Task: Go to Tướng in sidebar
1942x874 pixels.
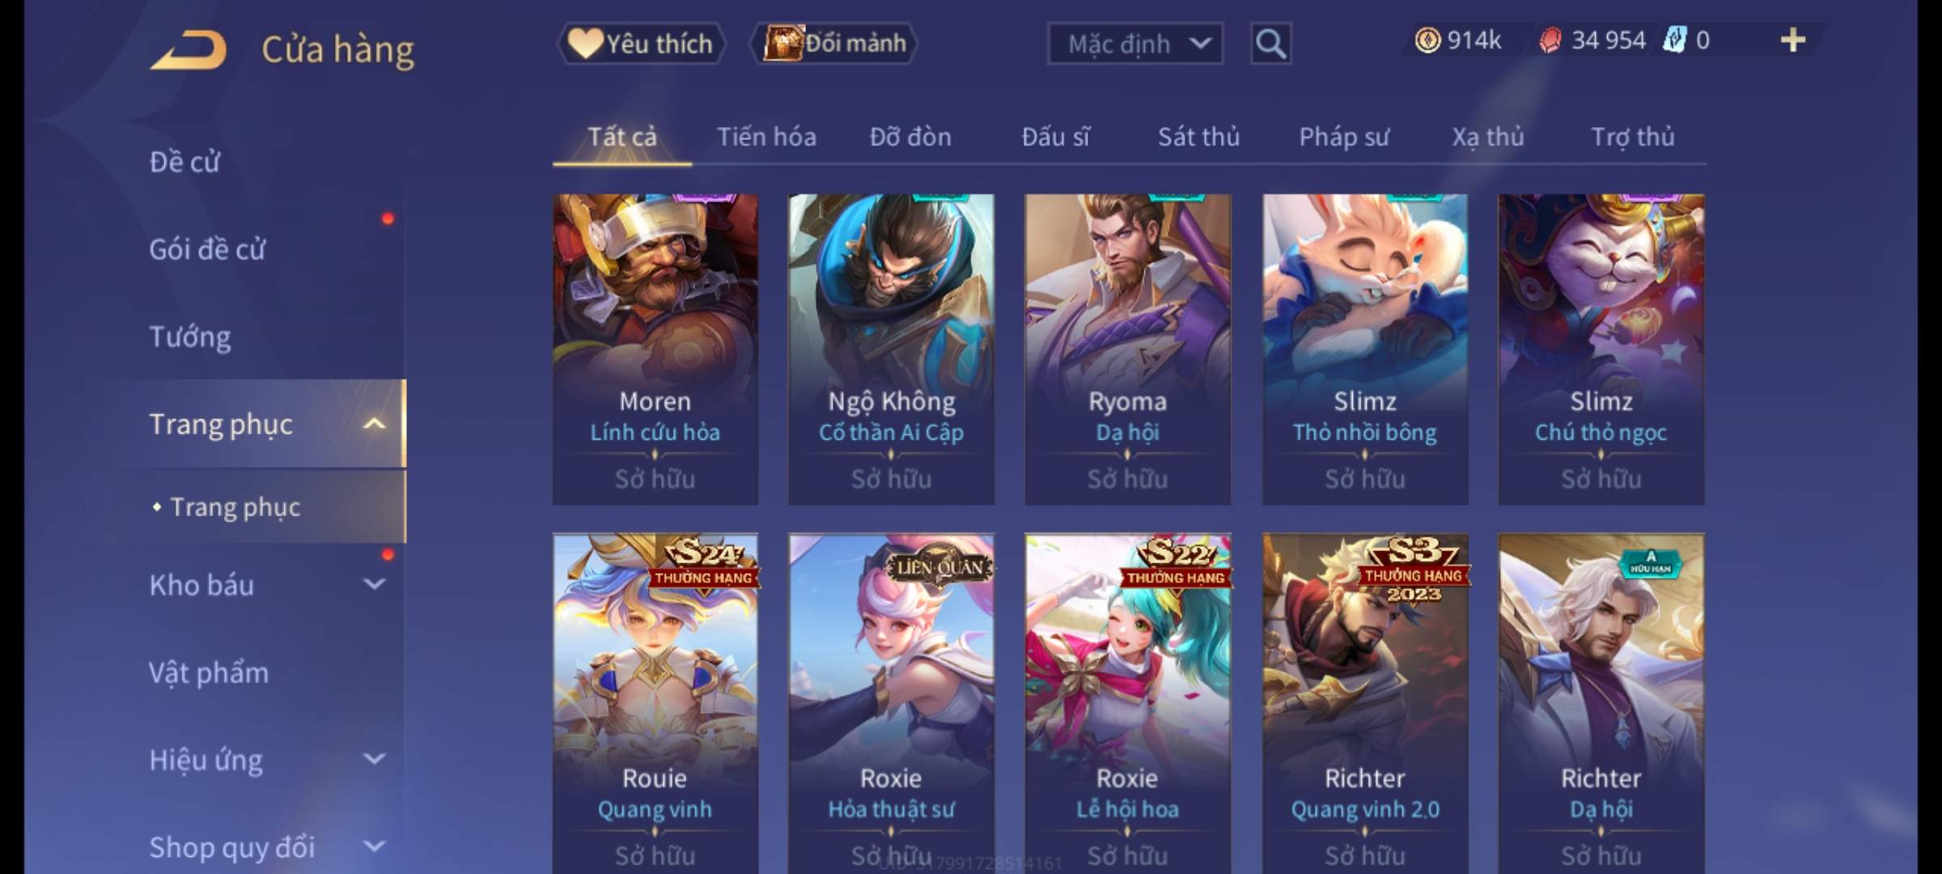Action: [x=190, y=337]
